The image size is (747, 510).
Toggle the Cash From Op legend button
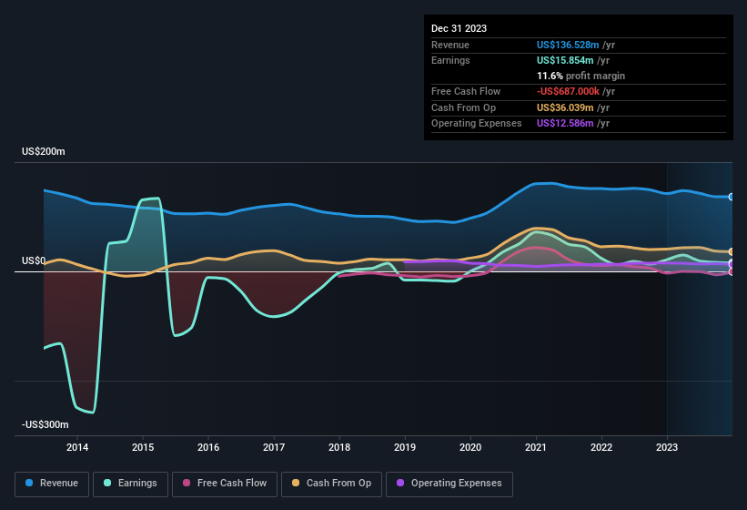click(331, 484)
